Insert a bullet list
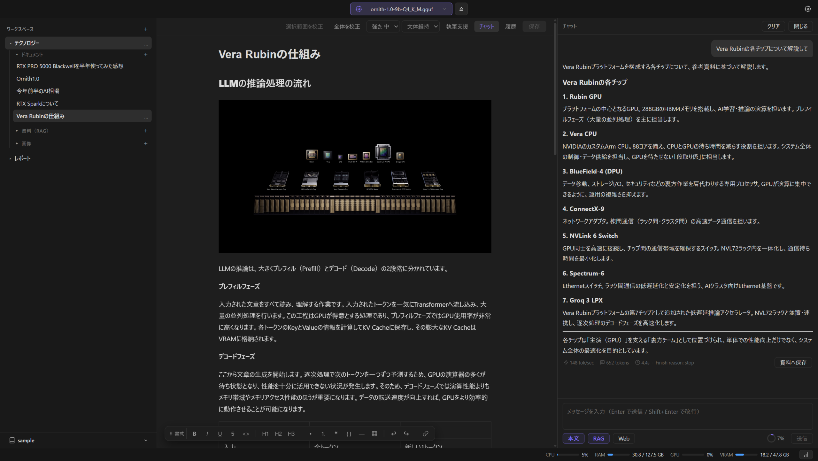This screenshot has width=818, height=461. pos(310,434)
